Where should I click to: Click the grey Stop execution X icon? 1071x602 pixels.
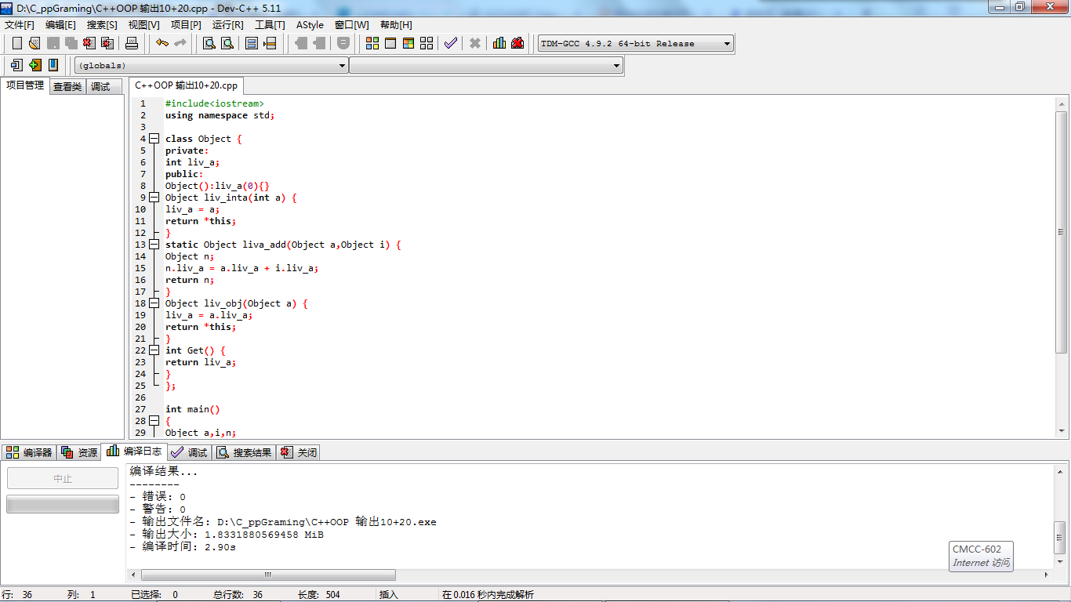[474, 43]
